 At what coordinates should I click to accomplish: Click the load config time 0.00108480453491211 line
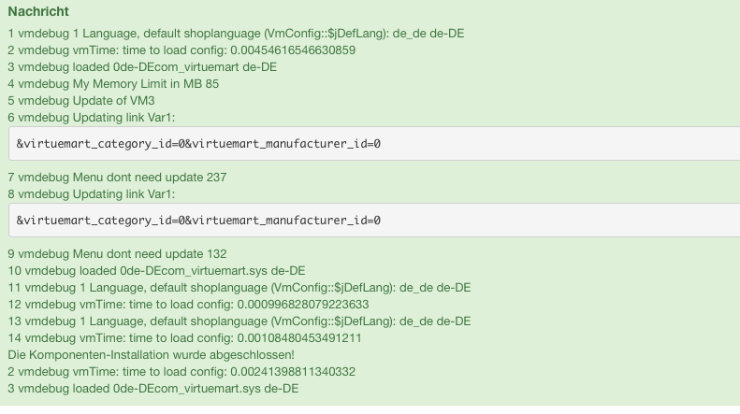(x=184, y=338)
